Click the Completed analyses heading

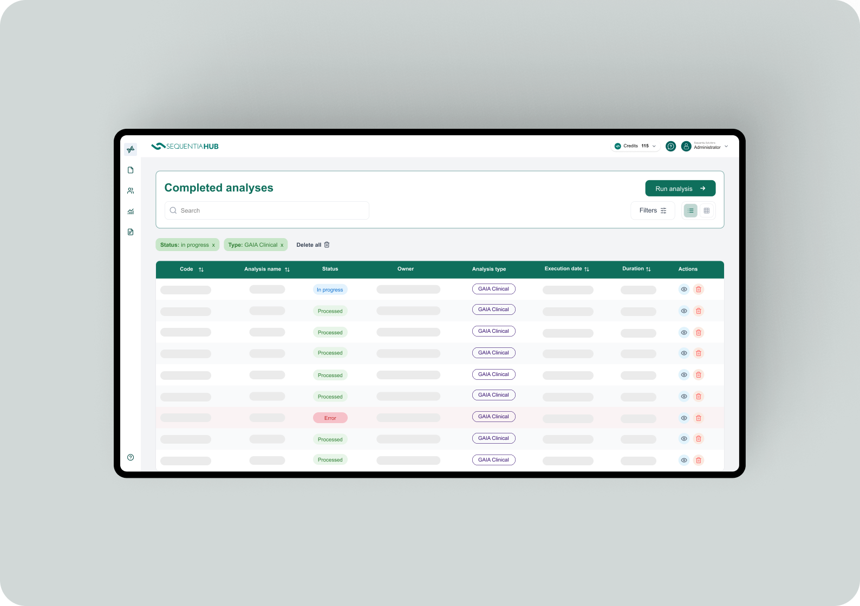219,188
